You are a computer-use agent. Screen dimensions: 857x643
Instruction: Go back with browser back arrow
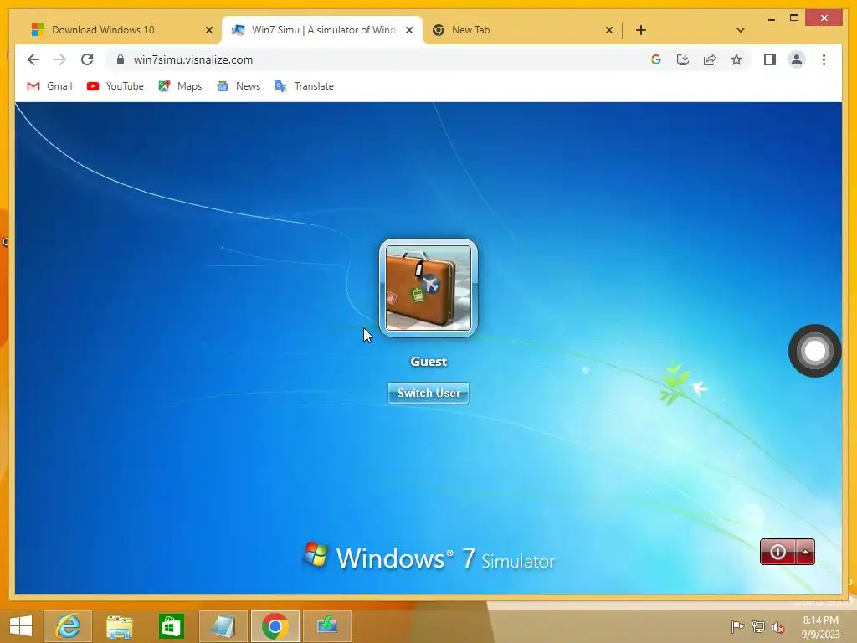click(x=33, y=59)
